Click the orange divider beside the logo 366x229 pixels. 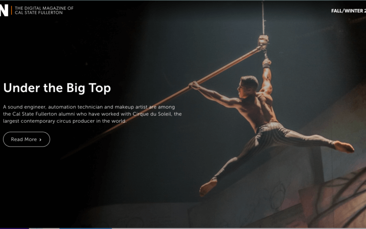[11, 10]
